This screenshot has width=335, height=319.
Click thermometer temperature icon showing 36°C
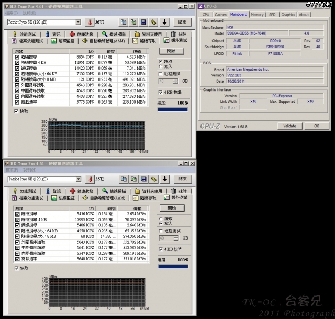(x=90, y=22)
